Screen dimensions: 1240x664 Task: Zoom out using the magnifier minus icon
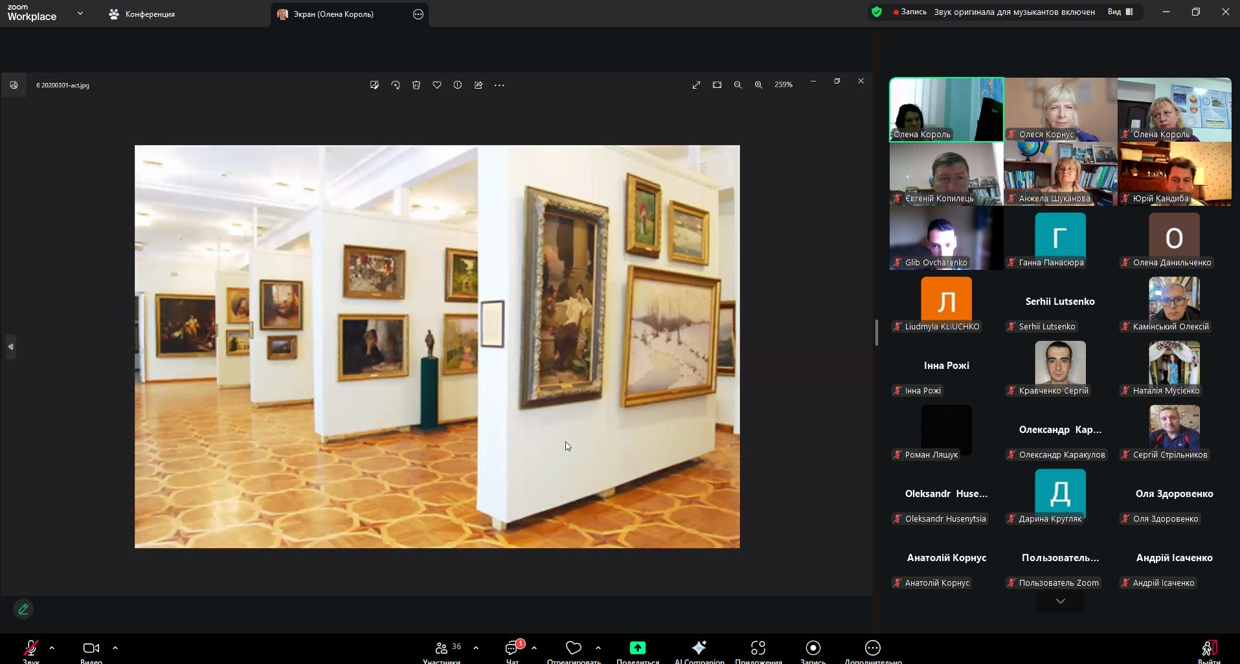pyautogui.click(x=738, y=85)
